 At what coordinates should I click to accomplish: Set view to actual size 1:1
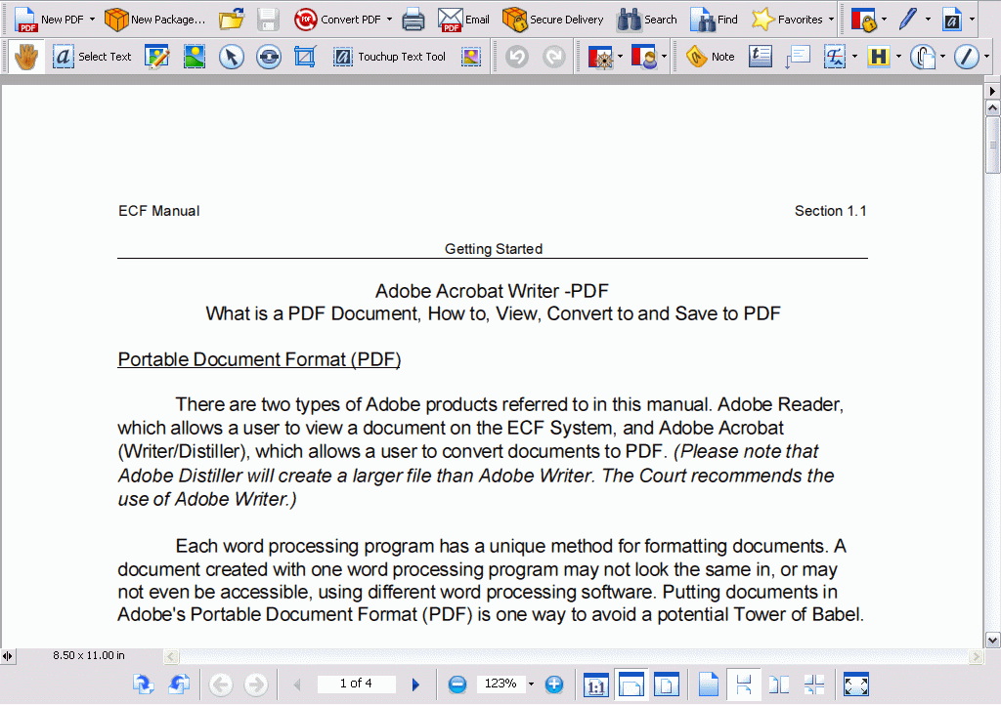pos(595,684)
